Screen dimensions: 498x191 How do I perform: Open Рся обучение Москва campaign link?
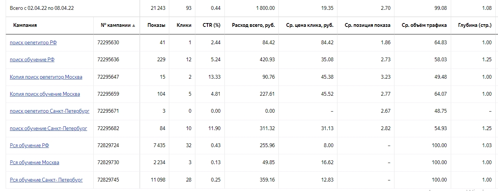click(x=34, y=163)
